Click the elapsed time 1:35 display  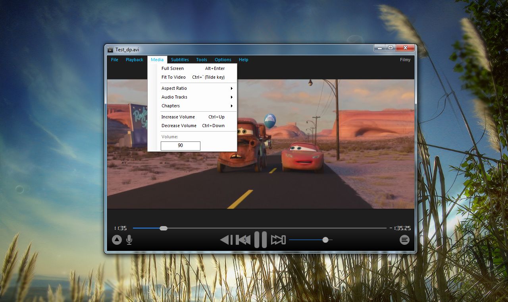pyautogui.click(x=120, y=228)
